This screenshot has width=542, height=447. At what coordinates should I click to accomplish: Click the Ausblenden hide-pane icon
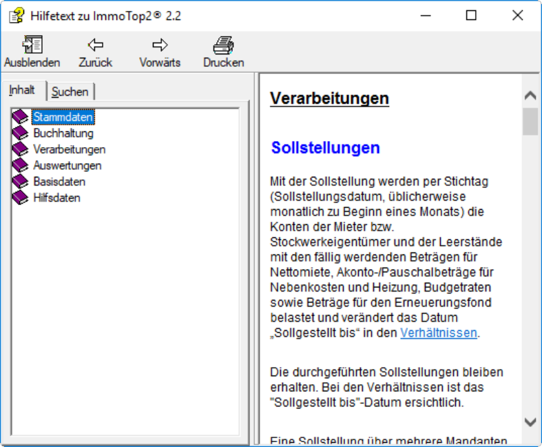pos(32,45)
